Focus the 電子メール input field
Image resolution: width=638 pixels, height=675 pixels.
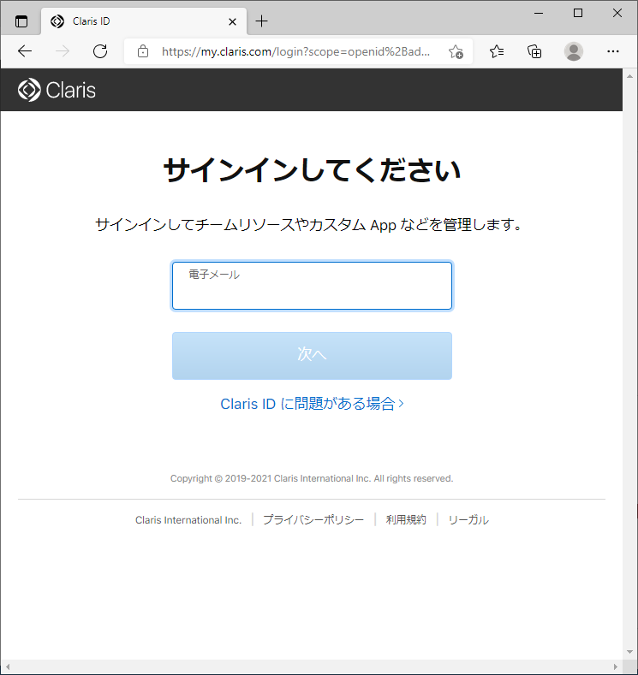[312, 286]
